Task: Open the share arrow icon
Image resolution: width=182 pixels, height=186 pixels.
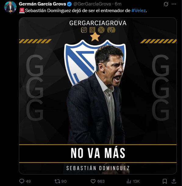Action: click(174, 181)
